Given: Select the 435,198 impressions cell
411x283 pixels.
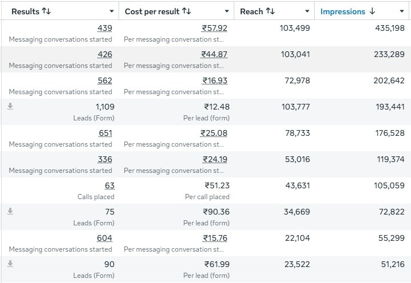Looking at the screenshot, I should pos(386,28).
